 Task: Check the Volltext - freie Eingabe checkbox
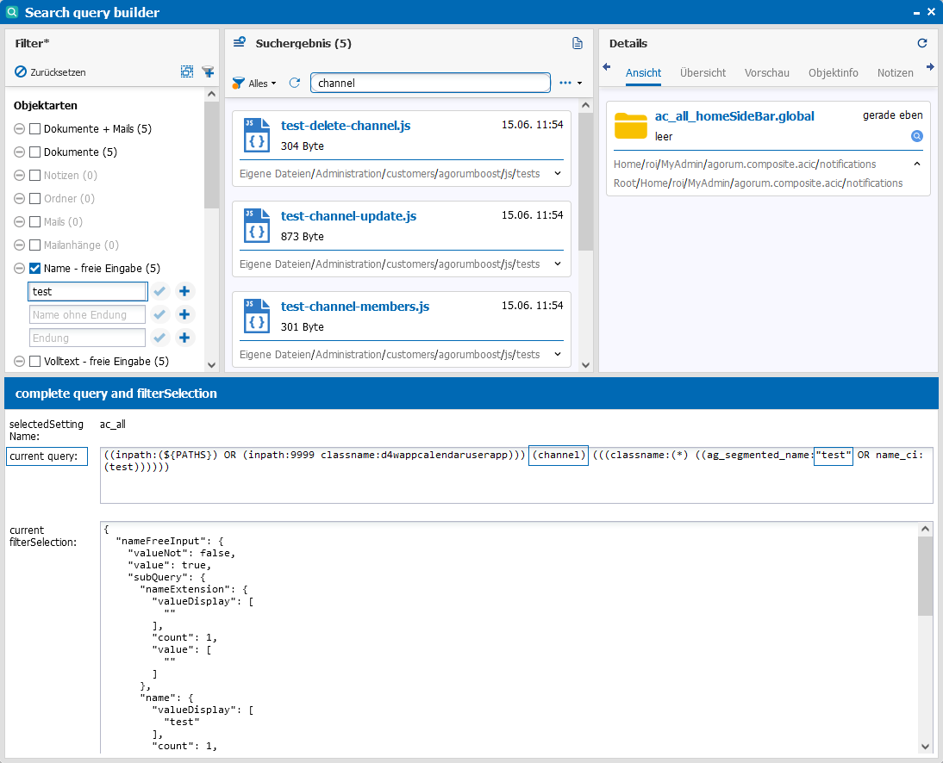34,361
